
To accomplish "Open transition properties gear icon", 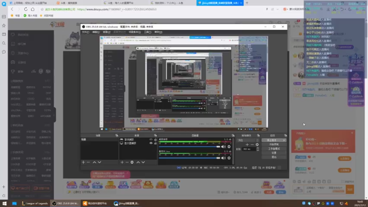I will [257, 144].
